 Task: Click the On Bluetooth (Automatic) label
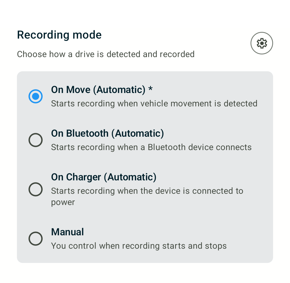pos(107,133)
